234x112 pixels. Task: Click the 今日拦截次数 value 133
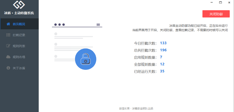163,43
